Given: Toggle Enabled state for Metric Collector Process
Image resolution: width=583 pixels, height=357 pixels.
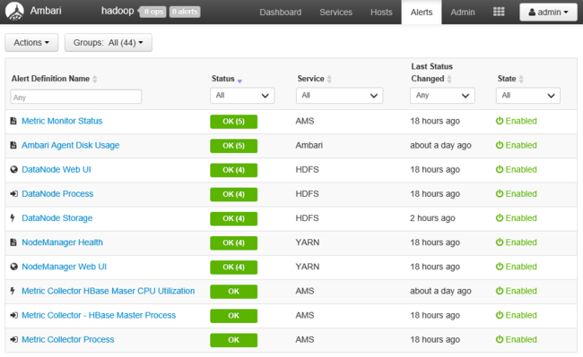Looking at the screenshot, I should pyautogui.click(x=516, y=340).
